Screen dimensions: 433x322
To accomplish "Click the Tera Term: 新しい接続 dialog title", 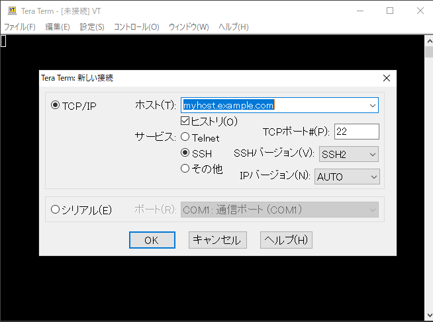I will point(77,78).
